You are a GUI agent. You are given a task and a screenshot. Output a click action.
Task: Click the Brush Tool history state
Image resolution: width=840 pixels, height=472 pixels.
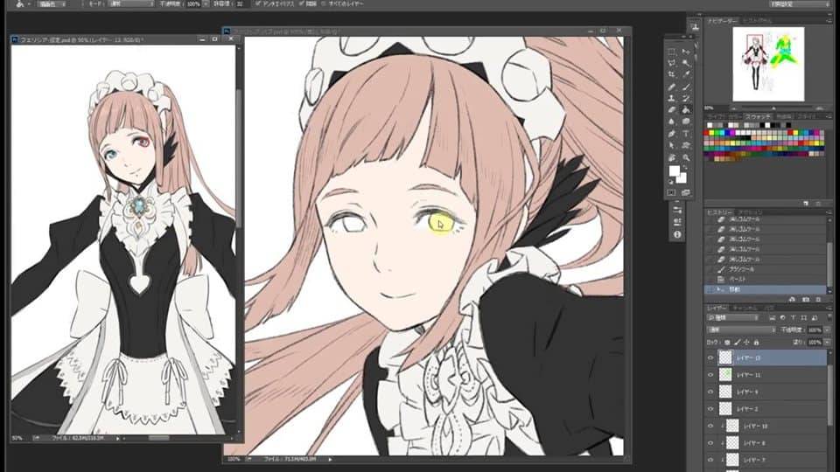point(745,269)
